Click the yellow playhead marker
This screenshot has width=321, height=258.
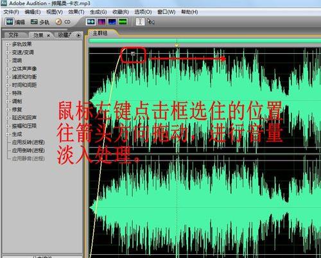177,45
